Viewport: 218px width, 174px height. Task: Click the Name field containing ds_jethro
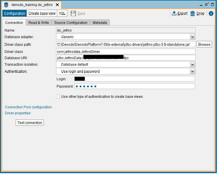pyautogui.click(x=126, y=30)
